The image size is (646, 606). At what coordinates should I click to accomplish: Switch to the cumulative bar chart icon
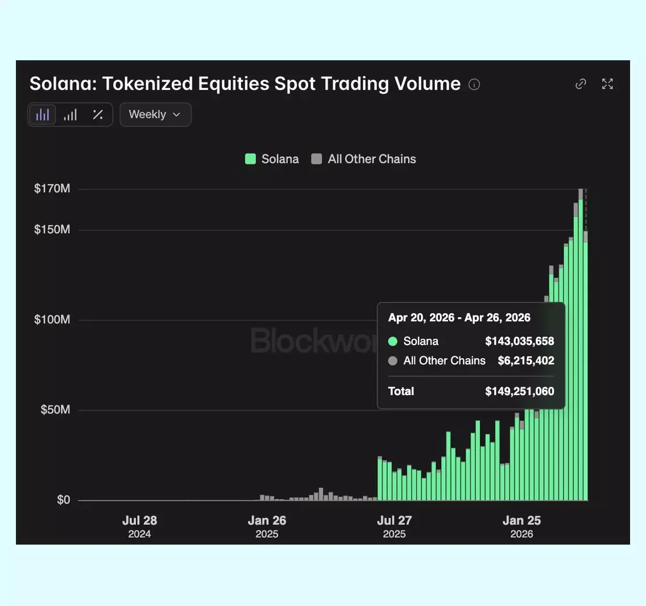71,114
